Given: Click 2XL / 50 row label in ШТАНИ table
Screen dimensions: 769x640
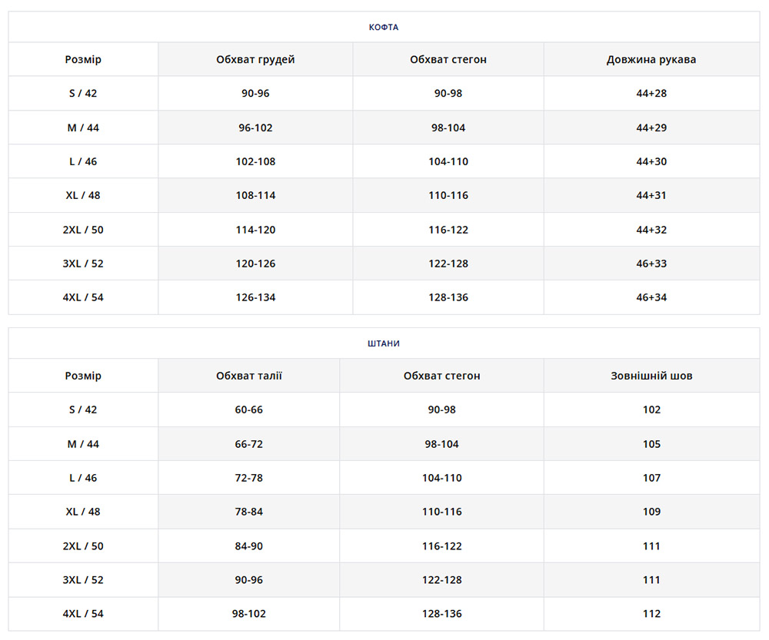Looking at the screenshot, I should [83, 546].
